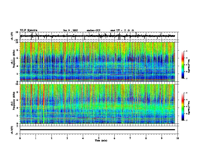Click the time axis tick label "0"

pos(20,138)
